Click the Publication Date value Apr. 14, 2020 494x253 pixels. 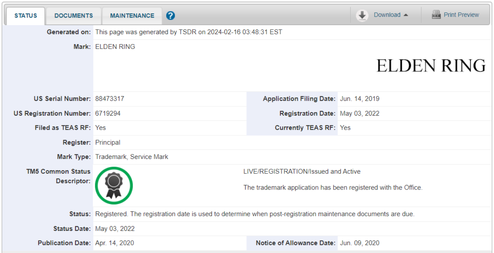click(x=115, y=243)
